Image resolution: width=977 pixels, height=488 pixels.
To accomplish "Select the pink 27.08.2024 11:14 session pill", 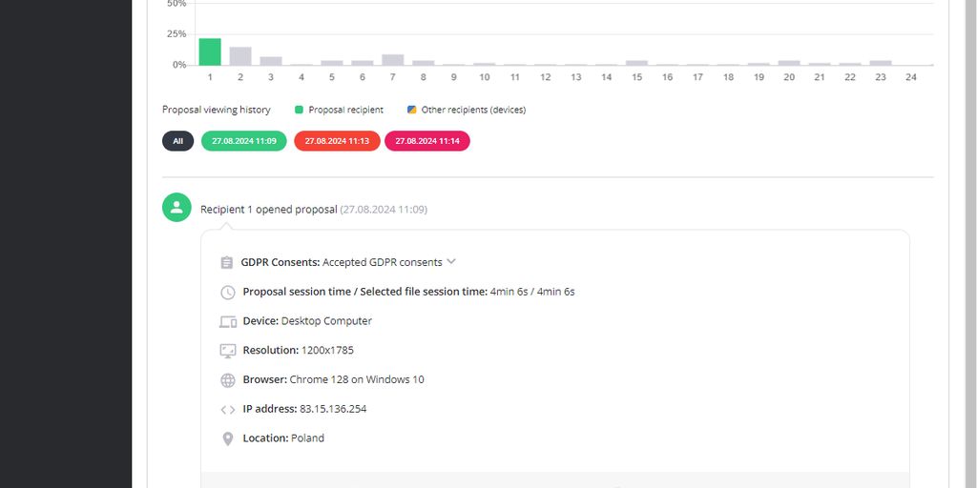I will click(x=427, y=141).
